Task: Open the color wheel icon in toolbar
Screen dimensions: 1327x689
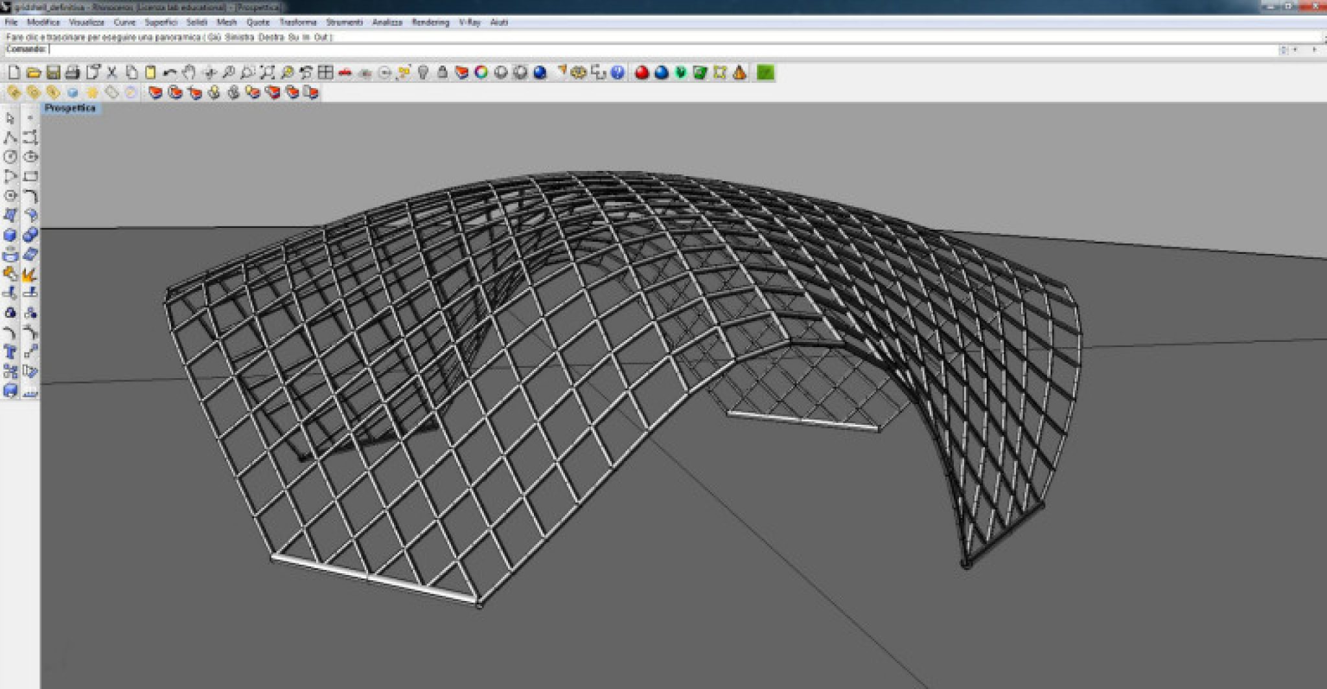Action: (481, 73)
